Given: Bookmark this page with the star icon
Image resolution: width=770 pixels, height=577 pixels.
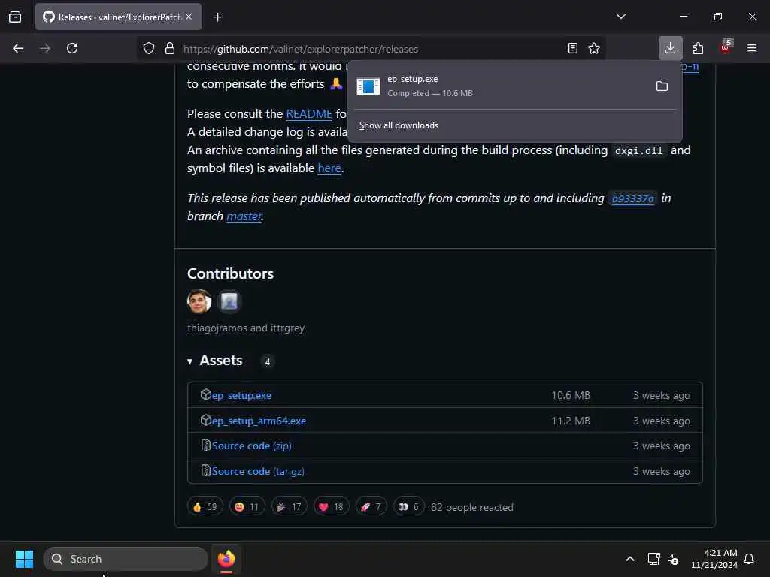Looking at the screenshot, I should pyautogui.click(x=594, y=48).
